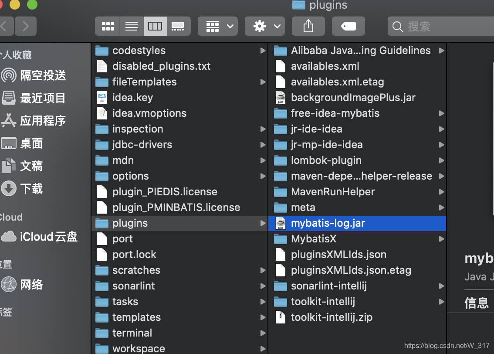494x354 pixels.
Task: Select the MybatisX folder icon
Action: coord(281,239)
